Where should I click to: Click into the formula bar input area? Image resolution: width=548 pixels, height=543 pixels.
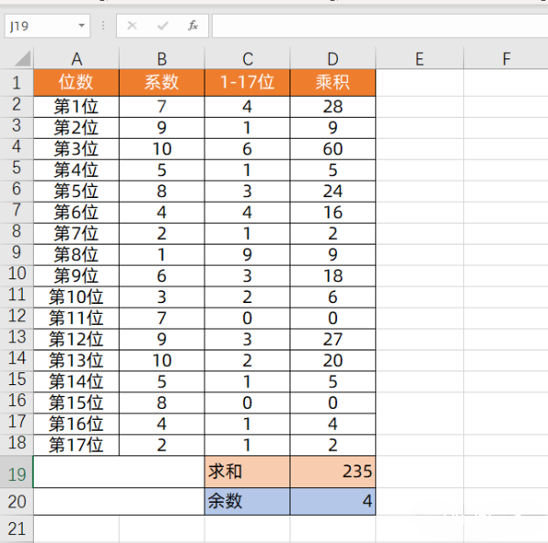pyautogui.click(x=374, y=26)
